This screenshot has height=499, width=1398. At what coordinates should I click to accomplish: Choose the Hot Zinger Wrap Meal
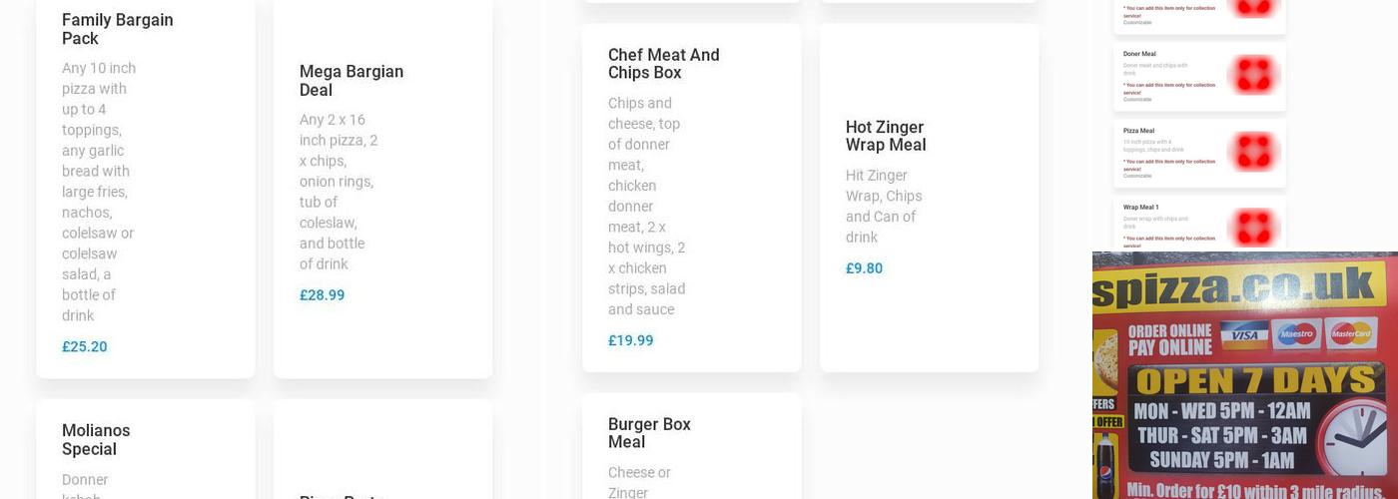[x=886, y=137]
